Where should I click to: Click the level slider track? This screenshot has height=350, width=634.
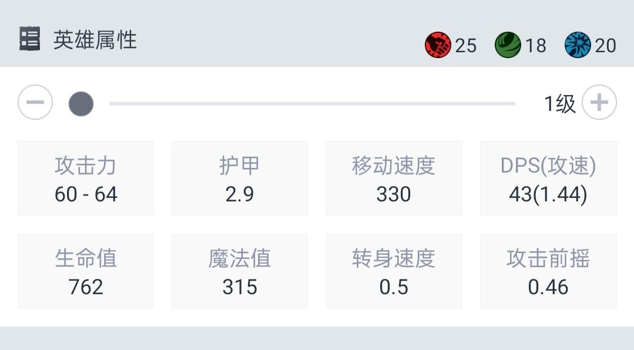pyautogui.click(x=311, y=104)
